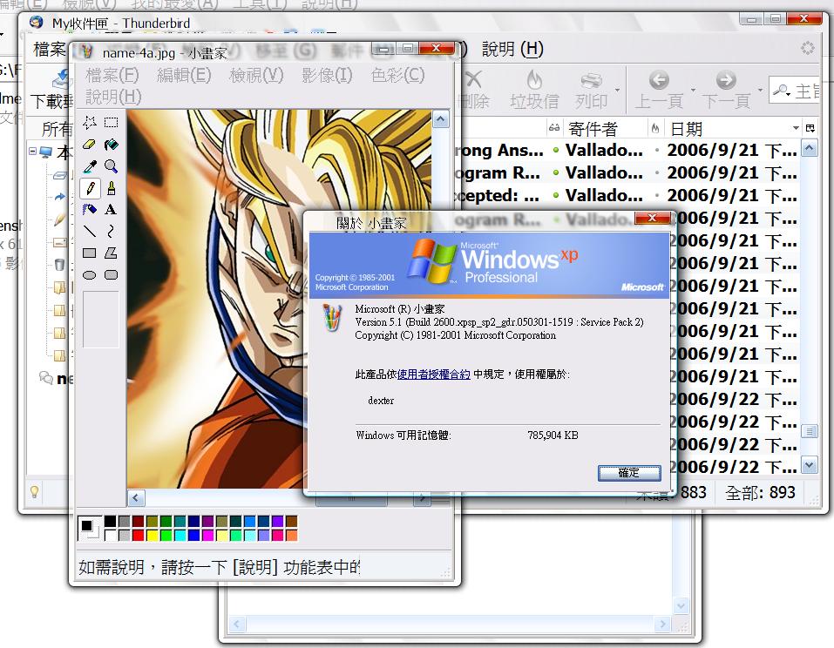Click the junk-status flame column header
The image size is (834, 648).
pos(654,128)
